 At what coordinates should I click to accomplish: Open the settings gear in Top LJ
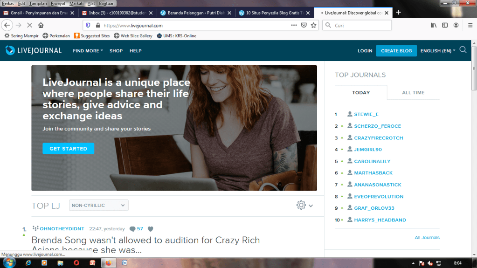click(x=301, y=205)
